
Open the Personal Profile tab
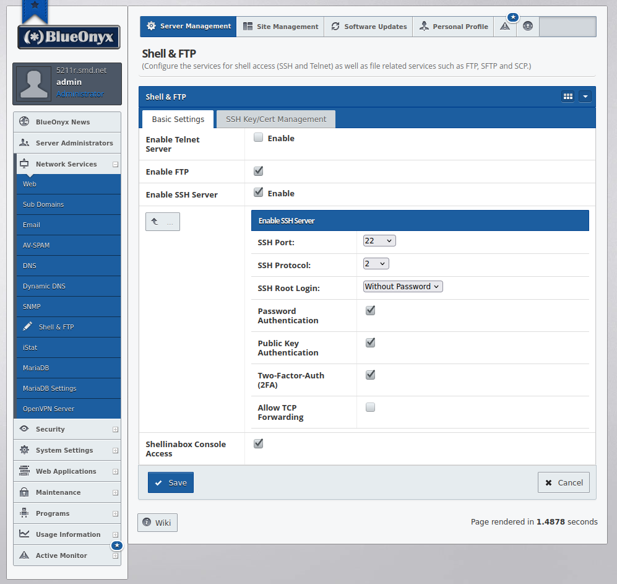click(453, 27)
